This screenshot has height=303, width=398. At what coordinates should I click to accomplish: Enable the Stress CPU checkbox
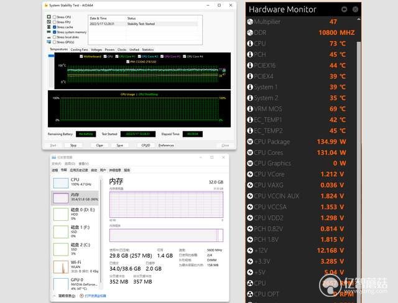[54, 17]
